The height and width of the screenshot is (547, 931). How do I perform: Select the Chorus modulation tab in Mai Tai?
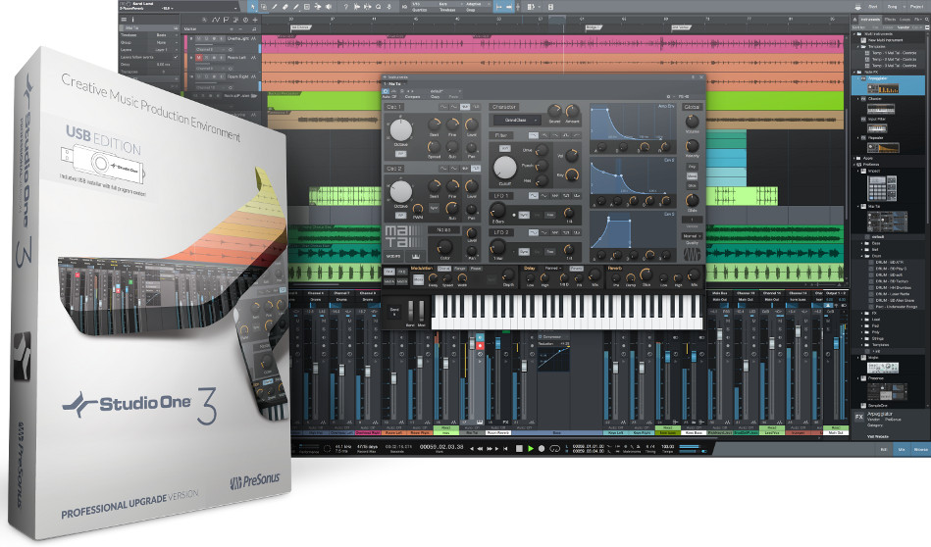click(443, 269)
